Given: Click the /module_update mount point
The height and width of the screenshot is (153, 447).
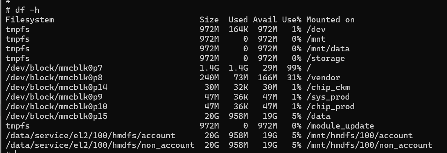Looking at the screenshot, I should point(340,126).
